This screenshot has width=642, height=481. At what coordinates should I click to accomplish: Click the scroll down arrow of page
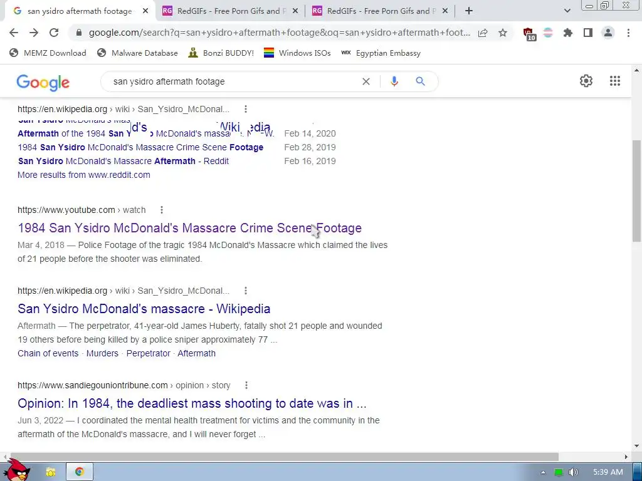tap(637, 446)
